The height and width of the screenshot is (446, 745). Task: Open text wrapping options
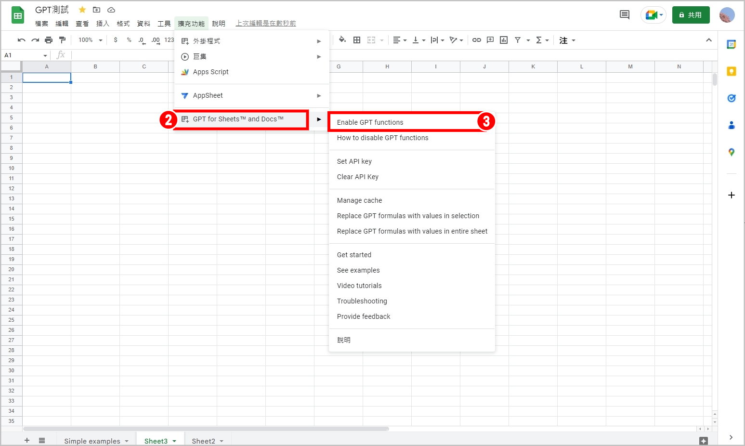click(x=437, y=40)
